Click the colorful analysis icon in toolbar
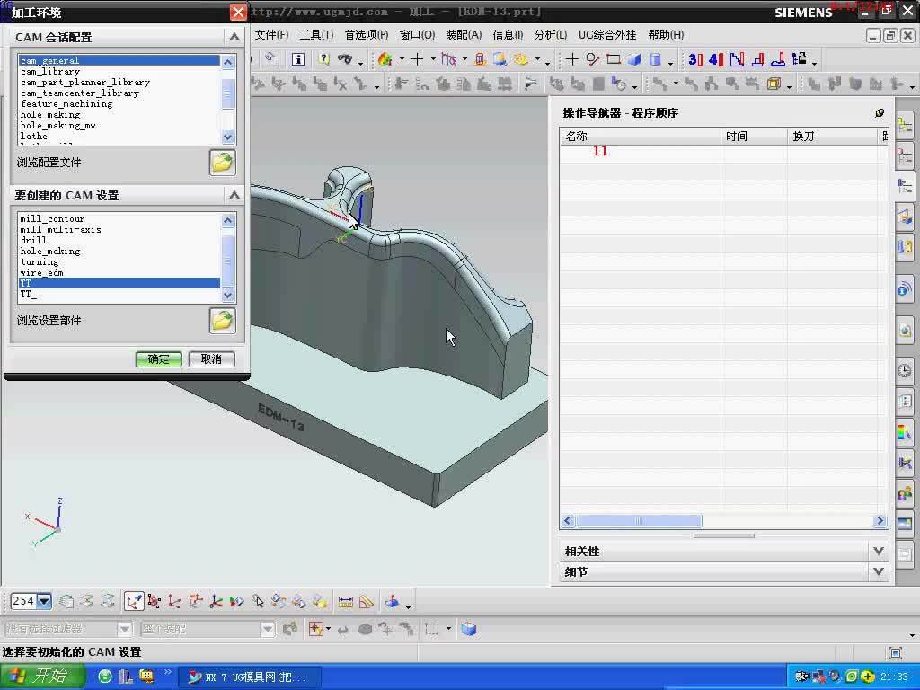920x690 pixels. 385,59
